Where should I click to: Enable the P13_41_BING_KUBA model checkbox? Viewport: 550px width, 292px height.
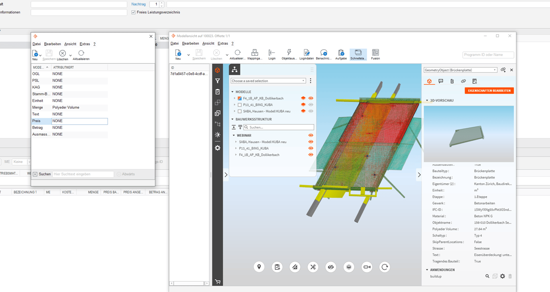[x=240, y=105]
